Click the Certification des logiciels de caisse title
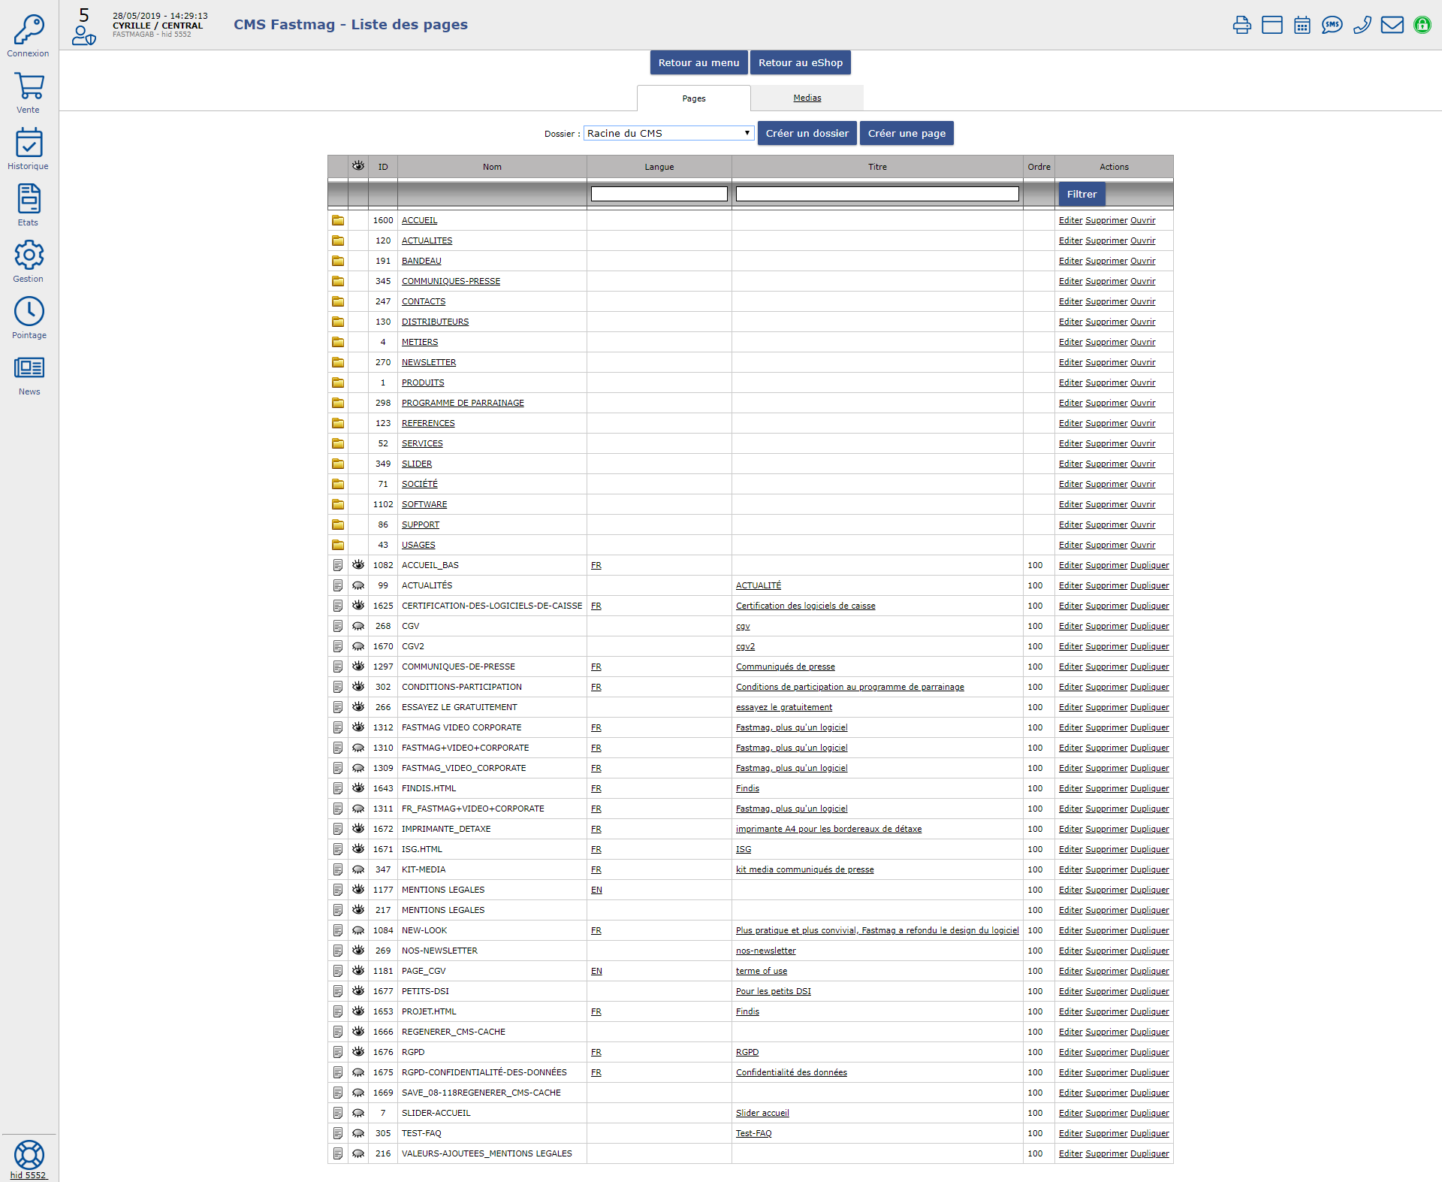Screen dimensions: 1442x1182 805,606
